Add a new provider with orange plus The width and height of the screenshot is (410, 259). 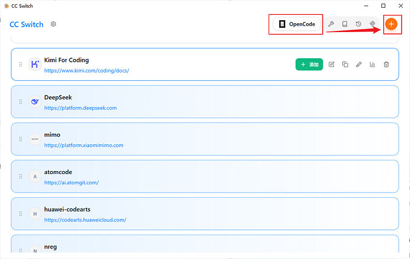391,24
